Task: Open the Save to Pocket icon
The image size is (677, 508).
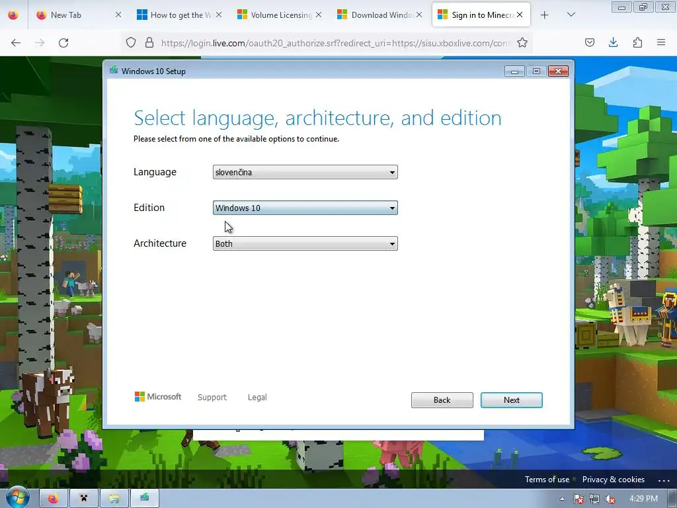Action: (590, 42)
